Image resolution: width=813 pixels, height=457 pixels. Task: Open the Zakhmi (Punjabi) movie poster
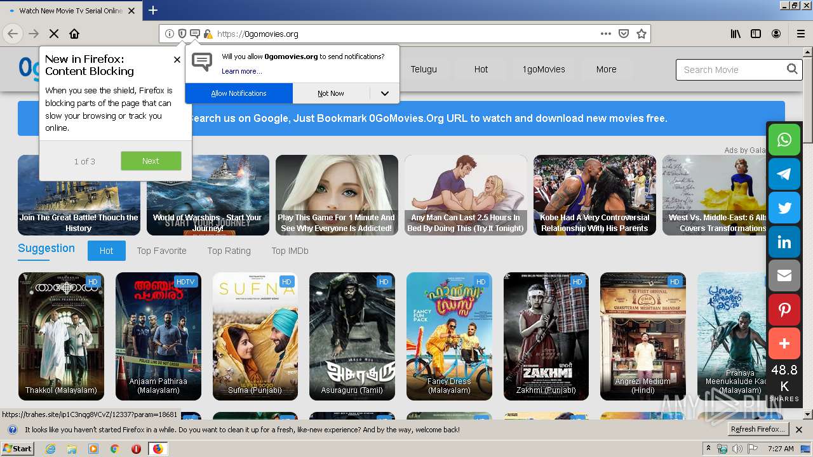[x=546, y=336]
